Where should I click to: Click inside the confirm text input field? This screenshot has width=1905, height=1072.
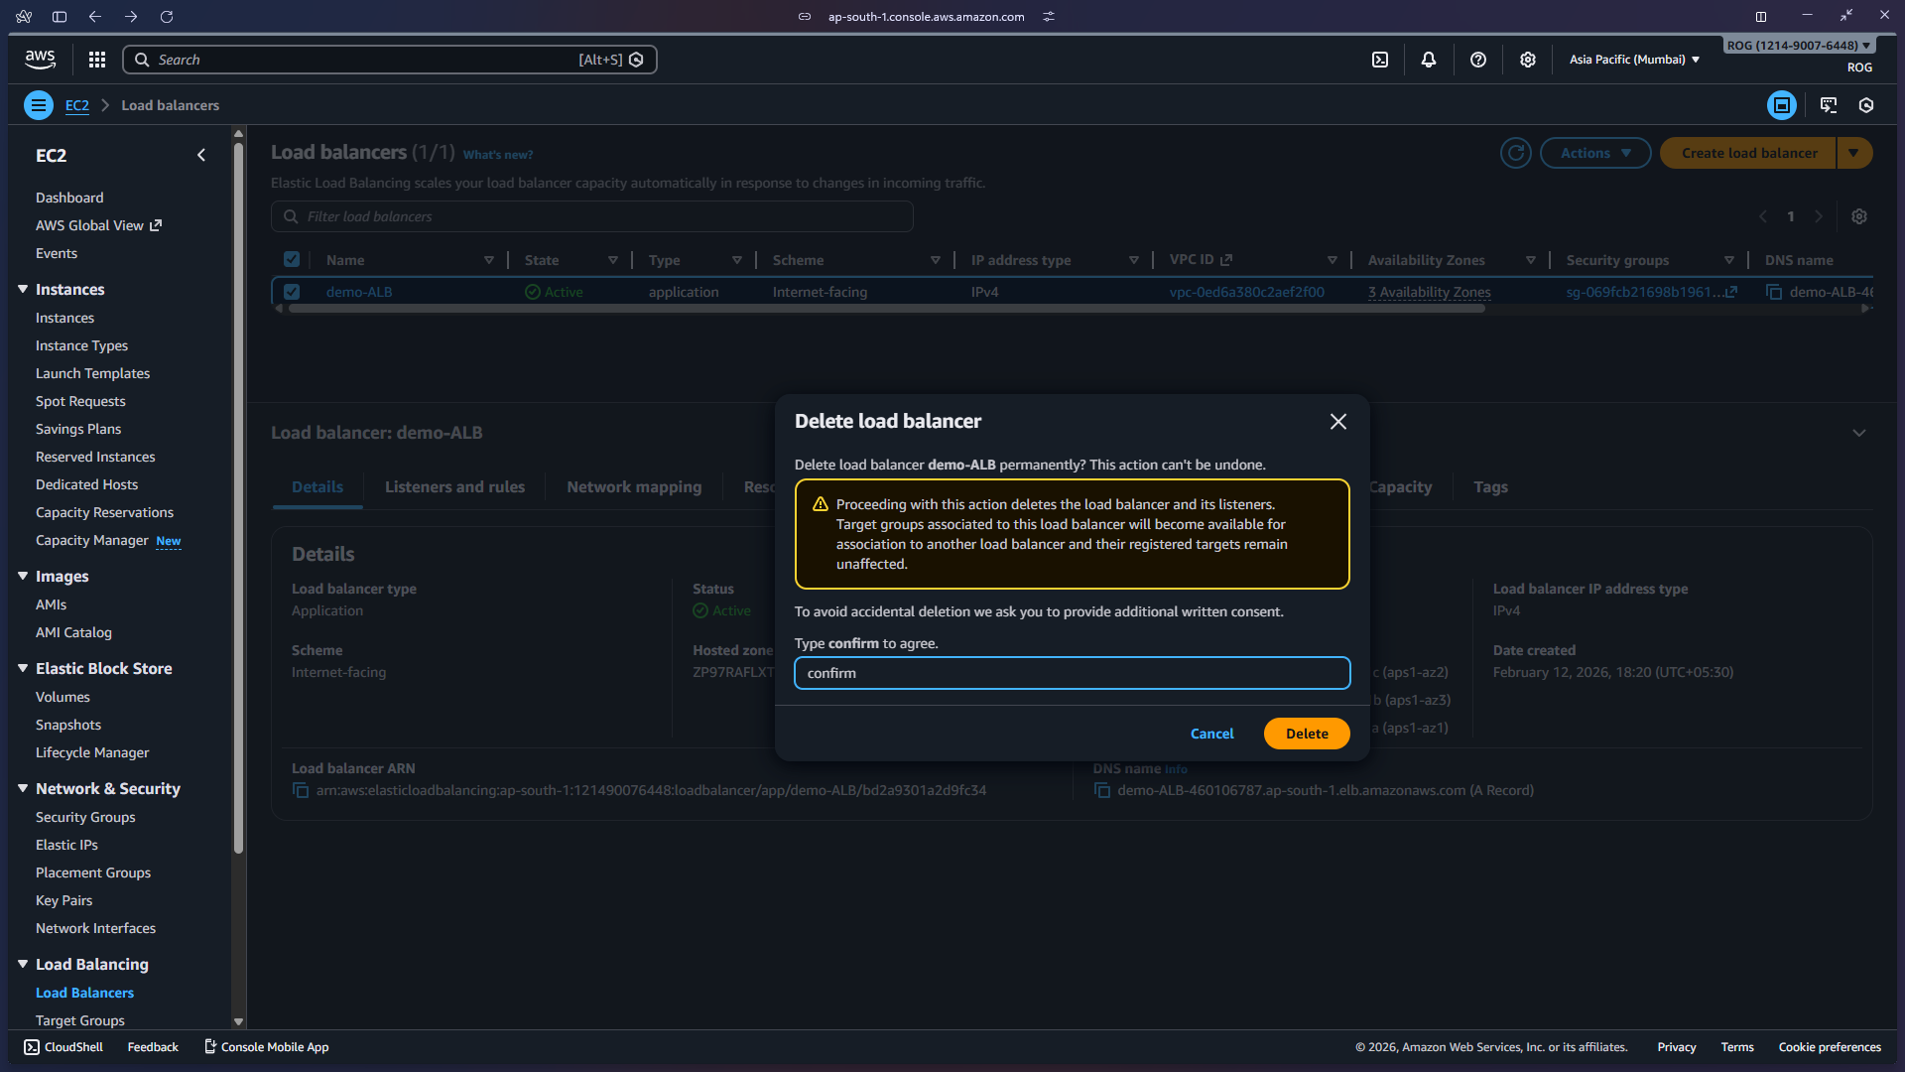click(x=1072, y=673)
